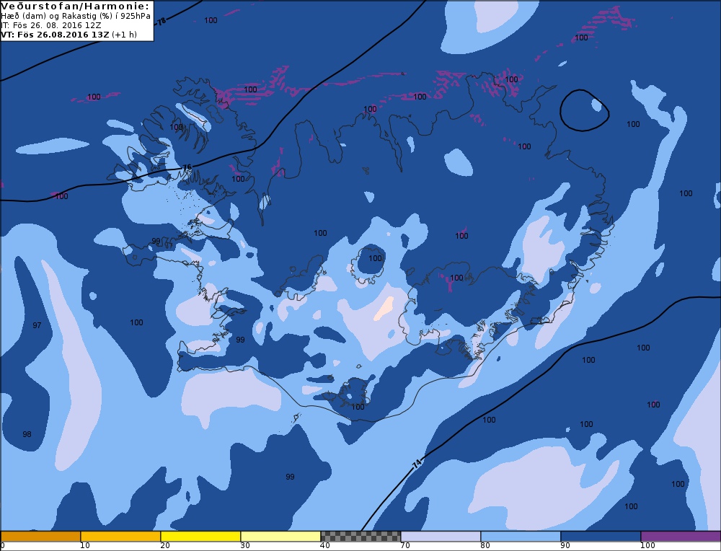Pick the lavender 70–80 legend swatch

pos(441,536)
